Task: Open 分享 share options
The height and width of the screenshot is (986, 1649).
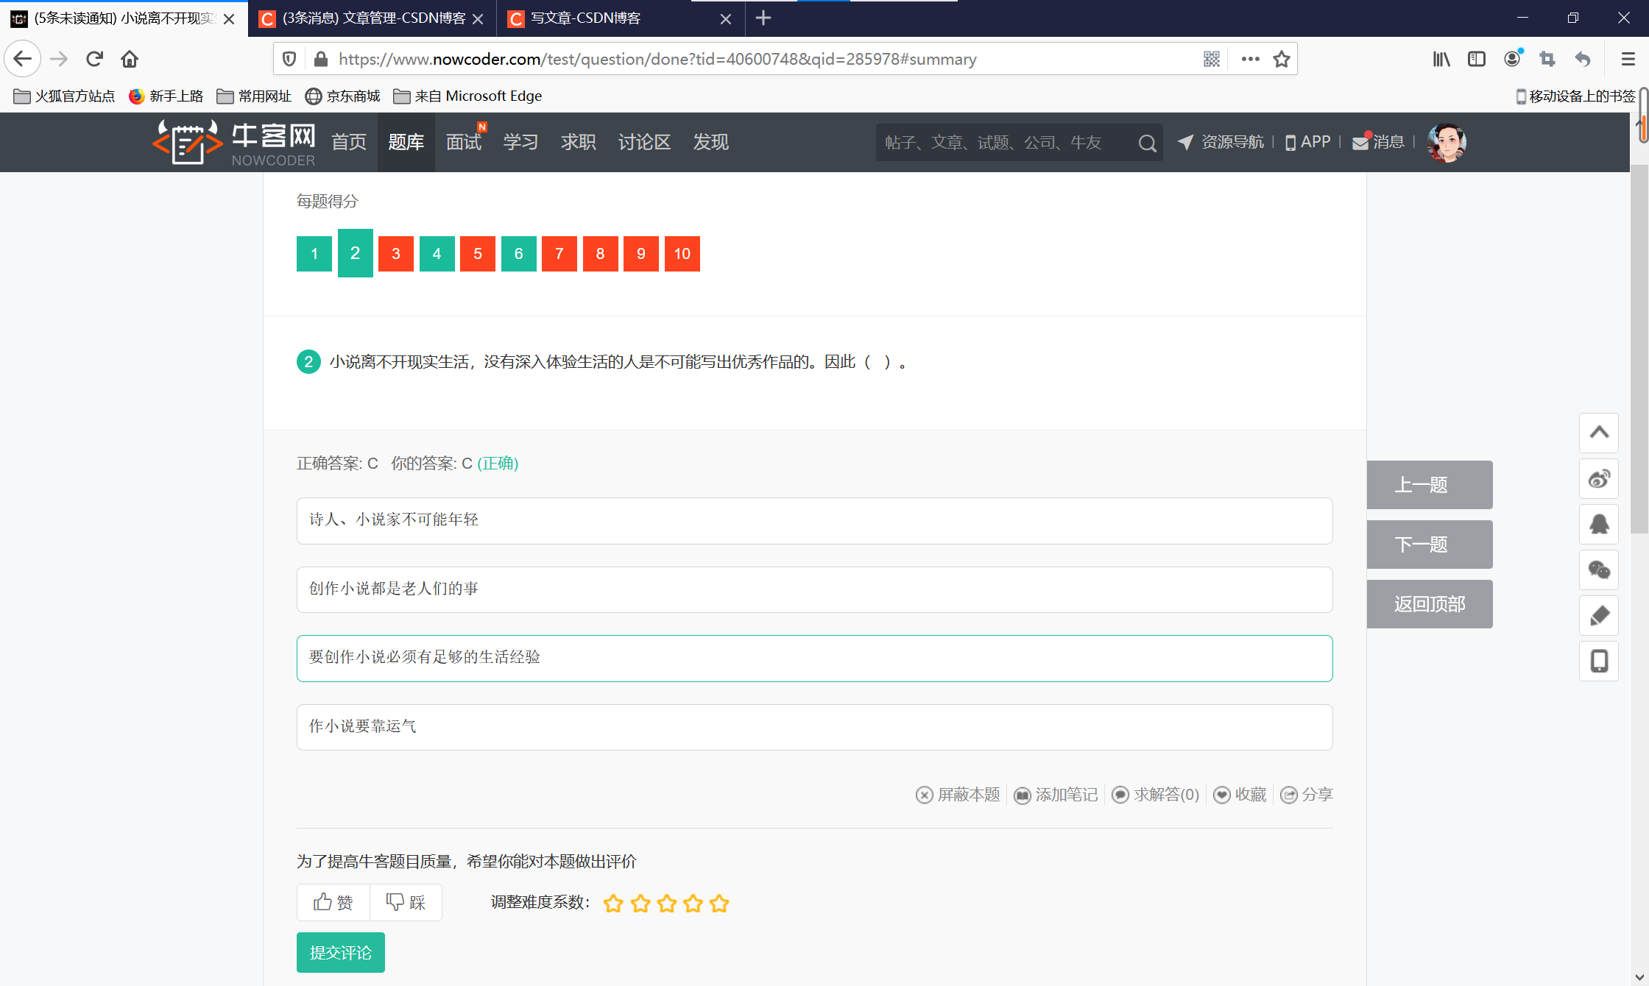Action: tap(1307, 795)
